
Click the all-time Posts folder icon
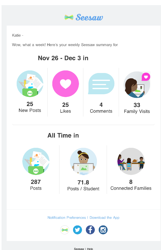[36, 161]
